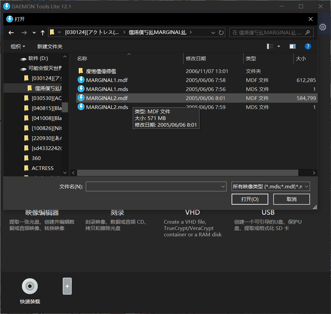Sort by 修改日期 column header
This screenshot has height=314, width=331.
click(x=196, y=59)
